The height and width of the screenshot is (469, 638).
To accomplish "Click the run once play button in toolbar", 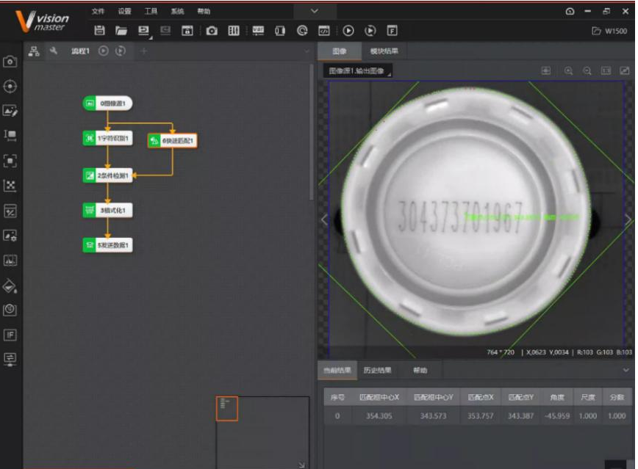I will pyautogui.click(x=348, y=31).
